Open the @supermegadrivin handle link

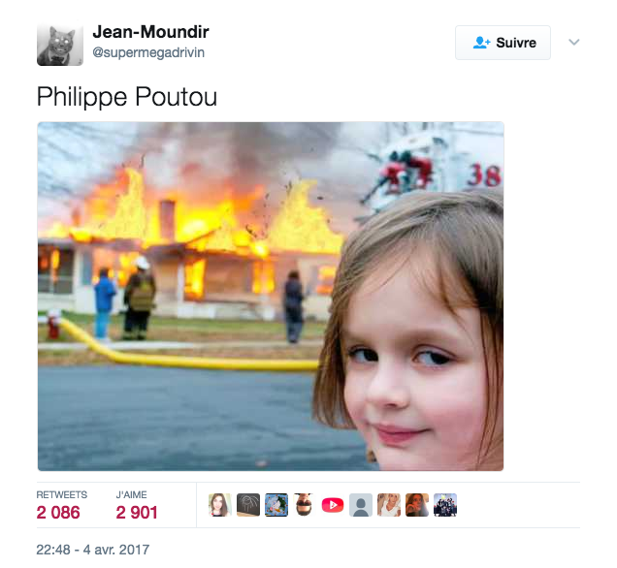(x=148, y=52)
